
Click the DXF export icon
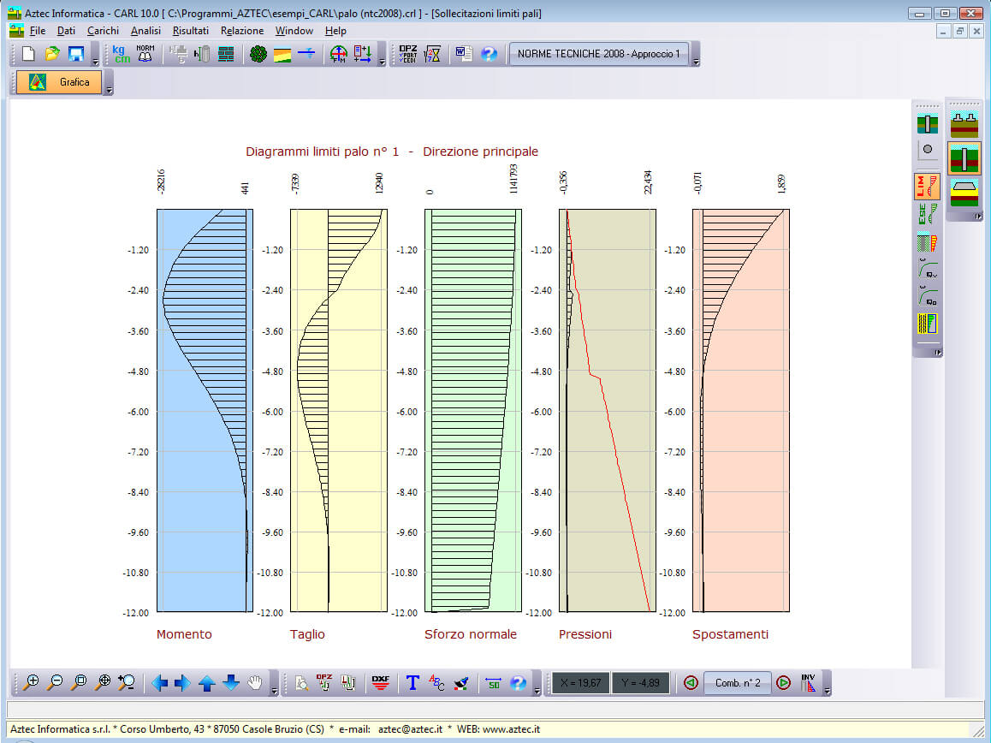[381, 682]
